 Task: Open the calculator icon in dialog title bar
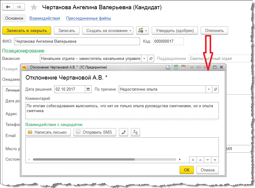[176, 67]
